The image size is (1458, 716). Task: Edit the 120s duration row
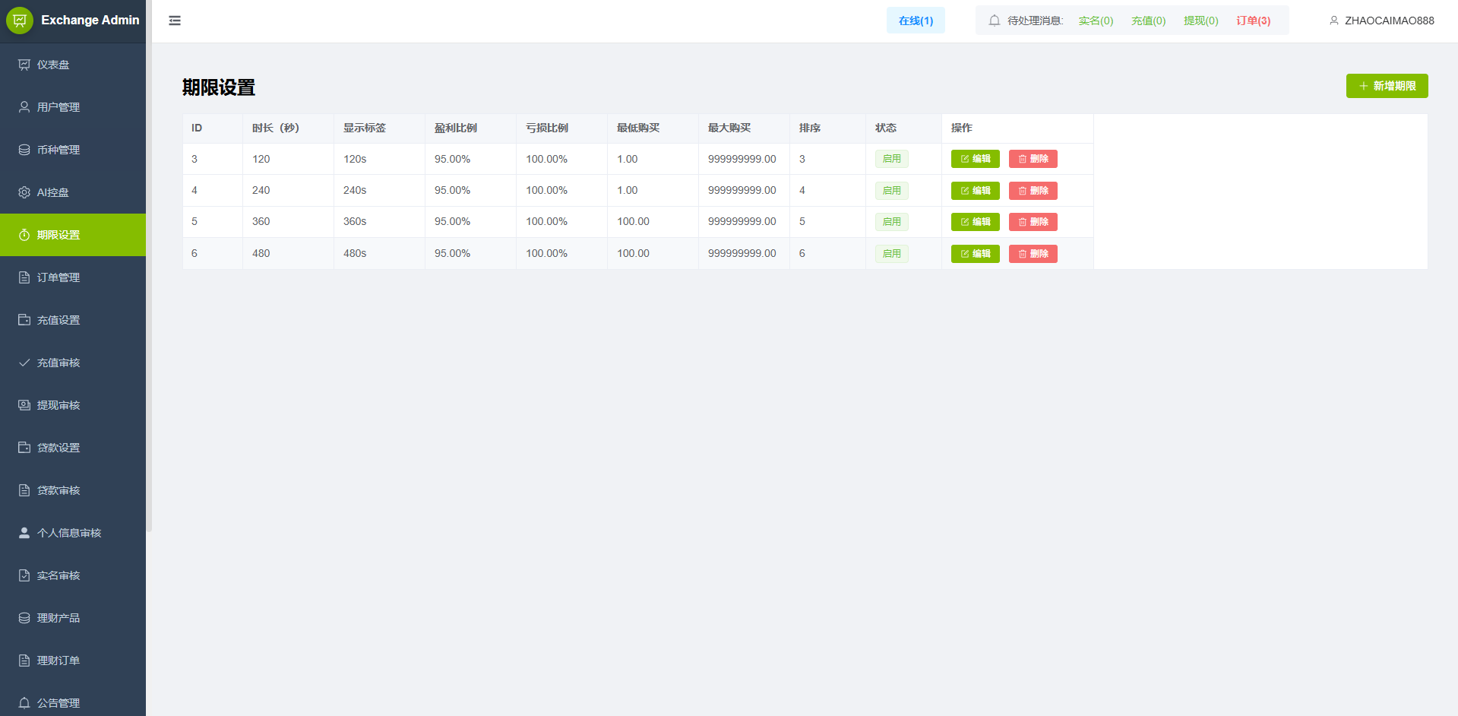pyautogui.click(x=975, y=159)
